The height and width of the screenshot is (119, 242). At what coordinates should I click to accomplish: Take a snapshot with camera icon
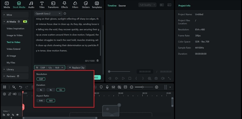(156, 78)
